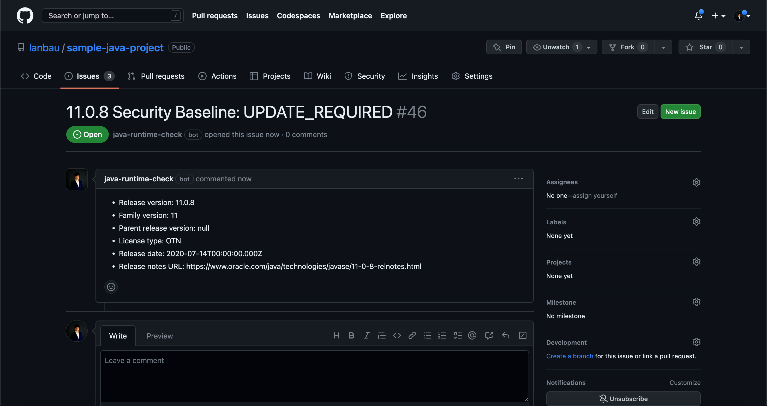Add a link in comment toolbar
Image resolution: width=767 pixels, height=406 pixels.
[x=412, y=335]
